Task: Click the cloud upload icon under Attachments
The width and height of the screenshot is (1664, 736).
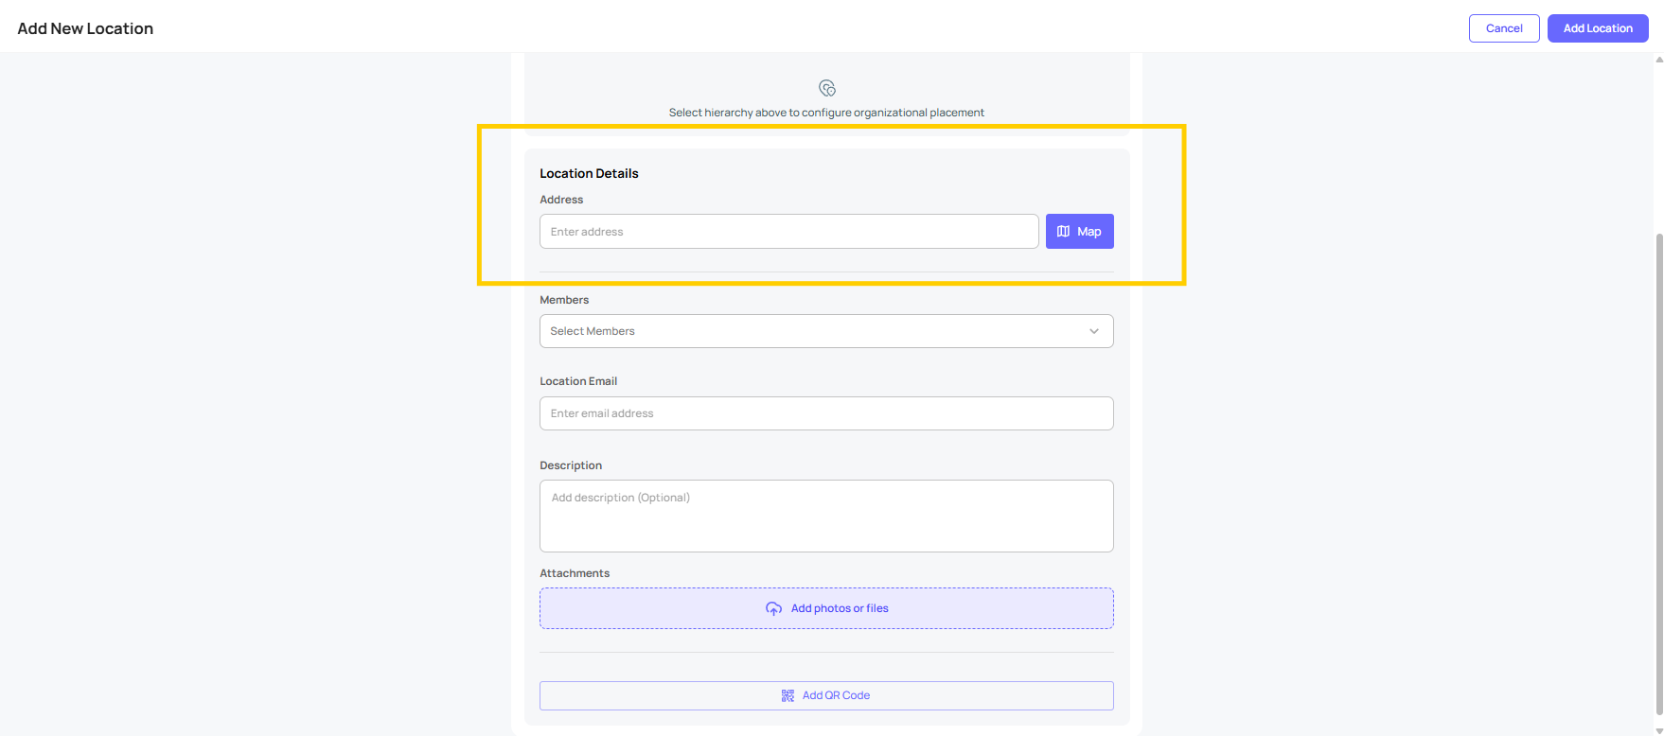Action: [x=773, y=608]
